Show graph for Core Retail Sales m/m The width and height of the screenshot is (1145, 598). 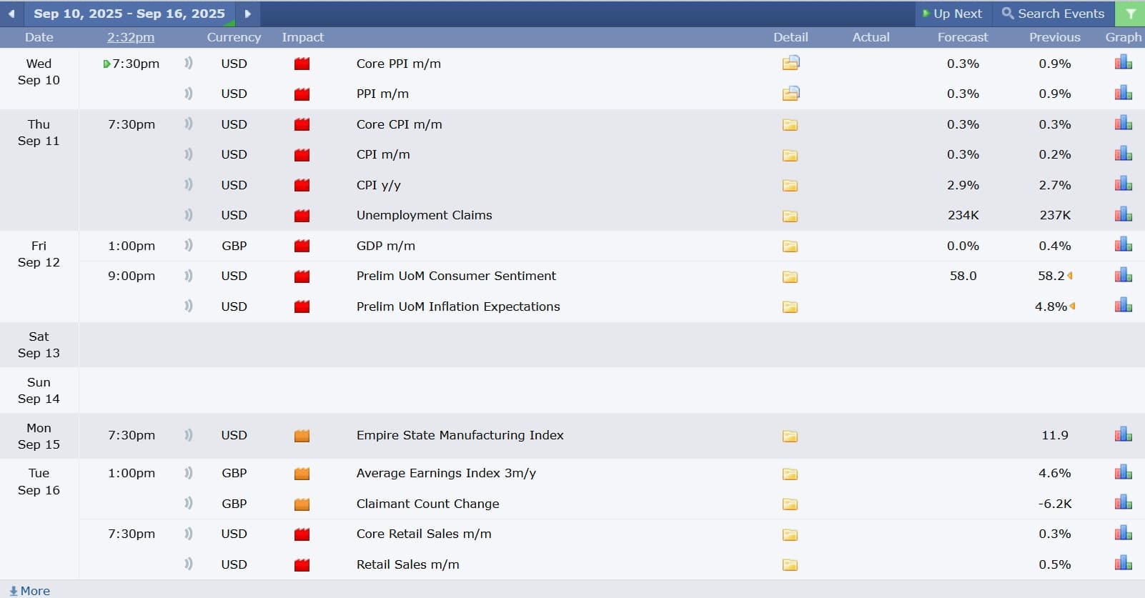click(1124, 533)
